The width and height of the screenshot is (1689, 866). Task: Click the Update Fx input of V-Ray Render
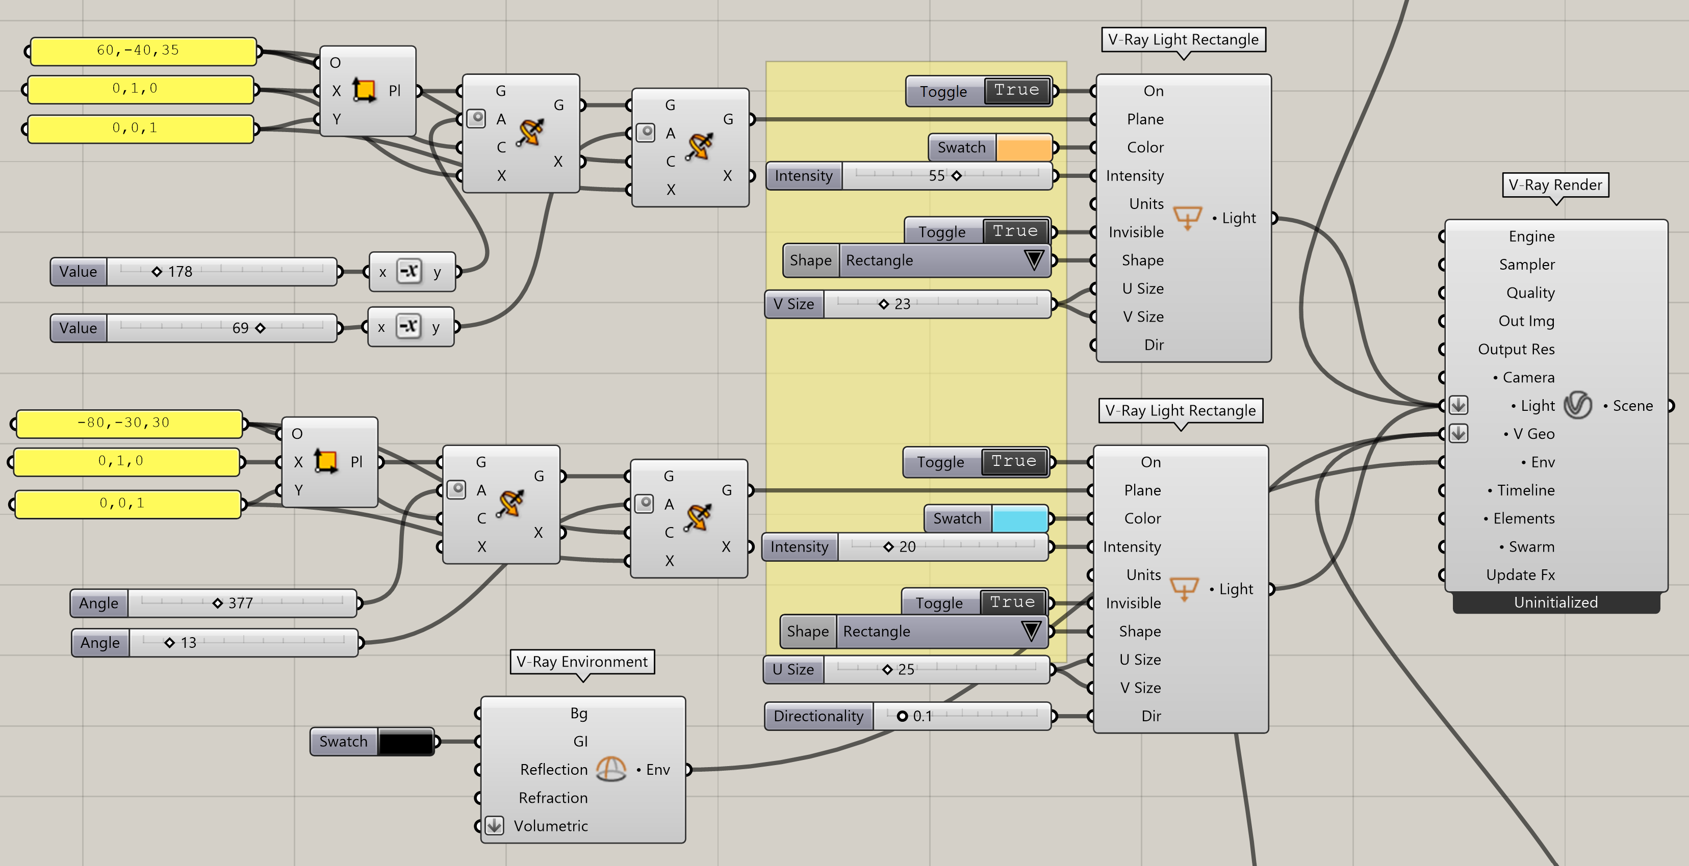click(1521, 574)
